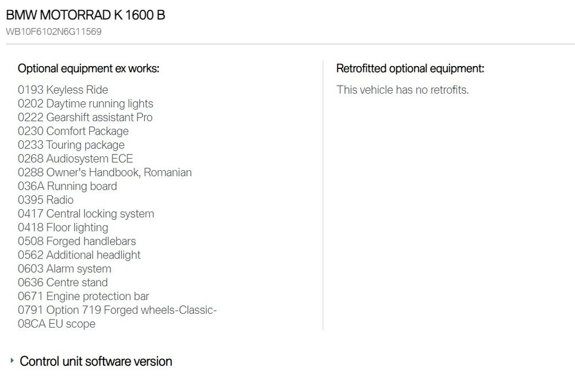Click the BMW MOTORRAD K 1600 B title
Screen dimensions: 575x381
(86, 15)
